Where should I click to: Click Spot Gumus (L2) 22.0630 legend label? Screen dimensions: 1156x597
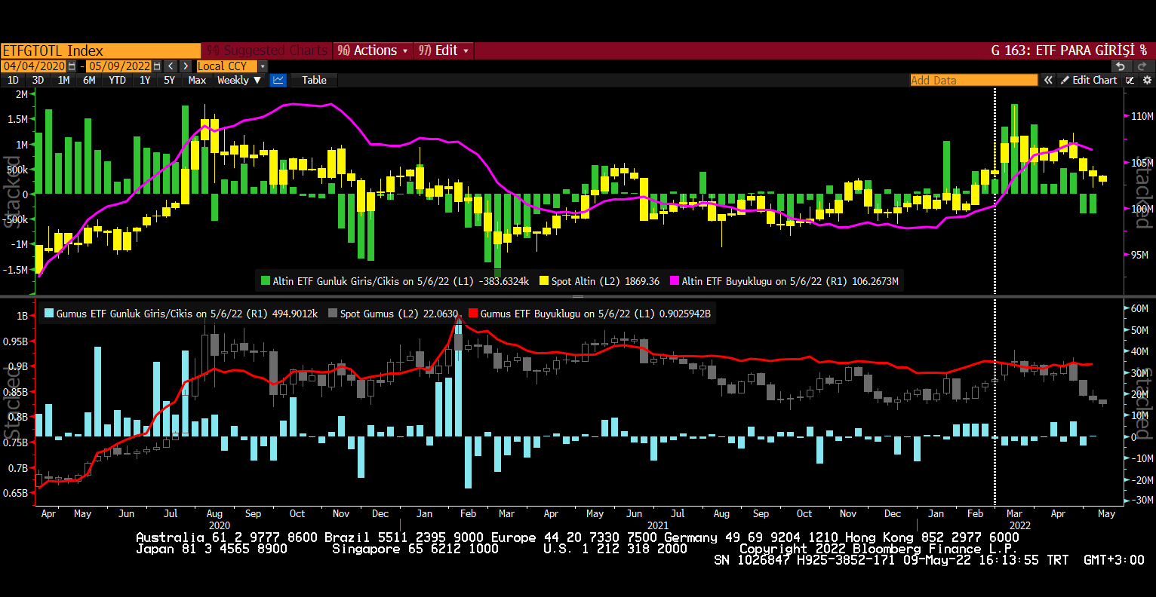[x=399, y=314]
